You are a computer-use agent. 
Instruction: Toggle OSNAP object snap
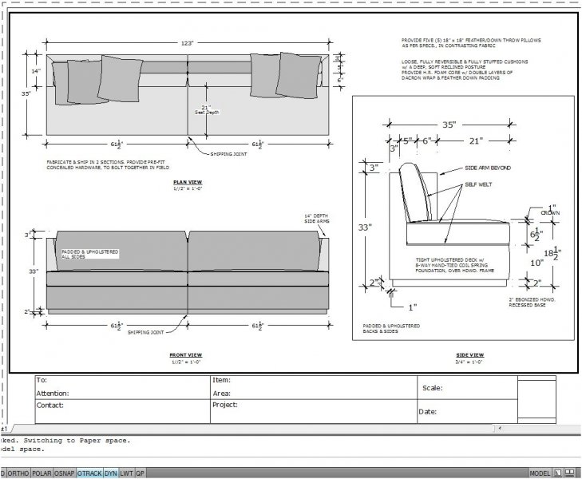[x=65, y=473]
